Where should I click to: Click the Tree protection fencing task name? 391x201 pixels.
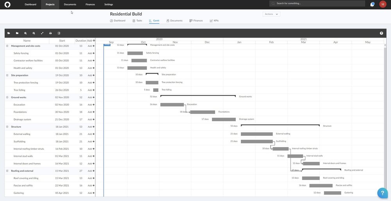pyautogui.click(x=26, y=83)
